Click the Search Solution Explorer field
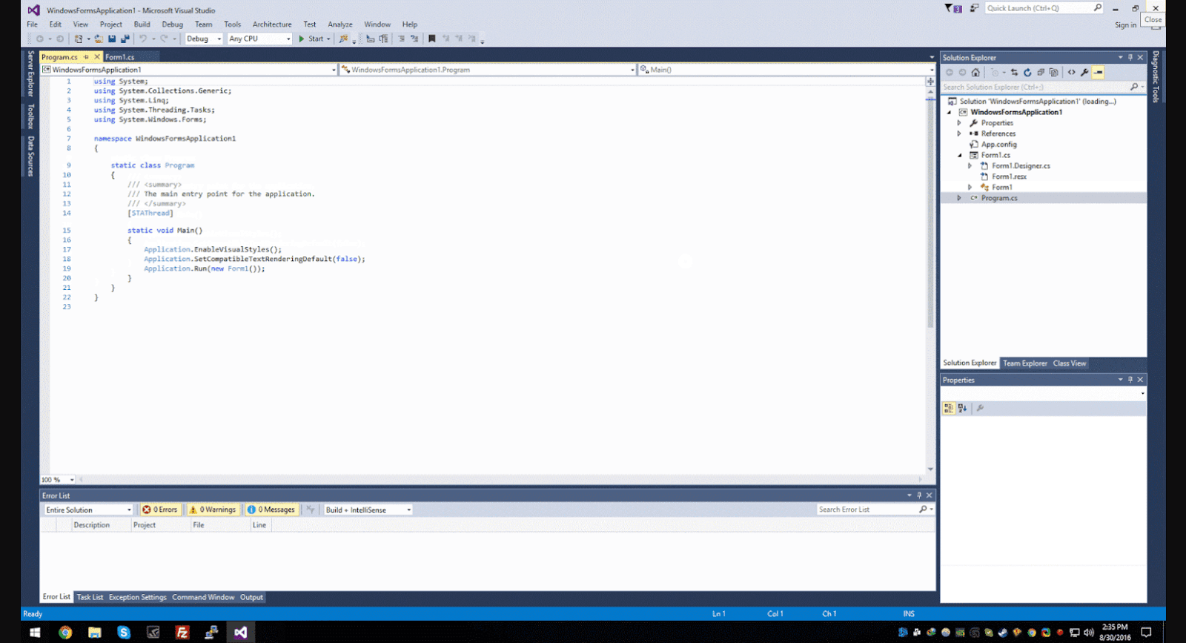This screenshot has width=1186, height=643. coord(1042,87)
